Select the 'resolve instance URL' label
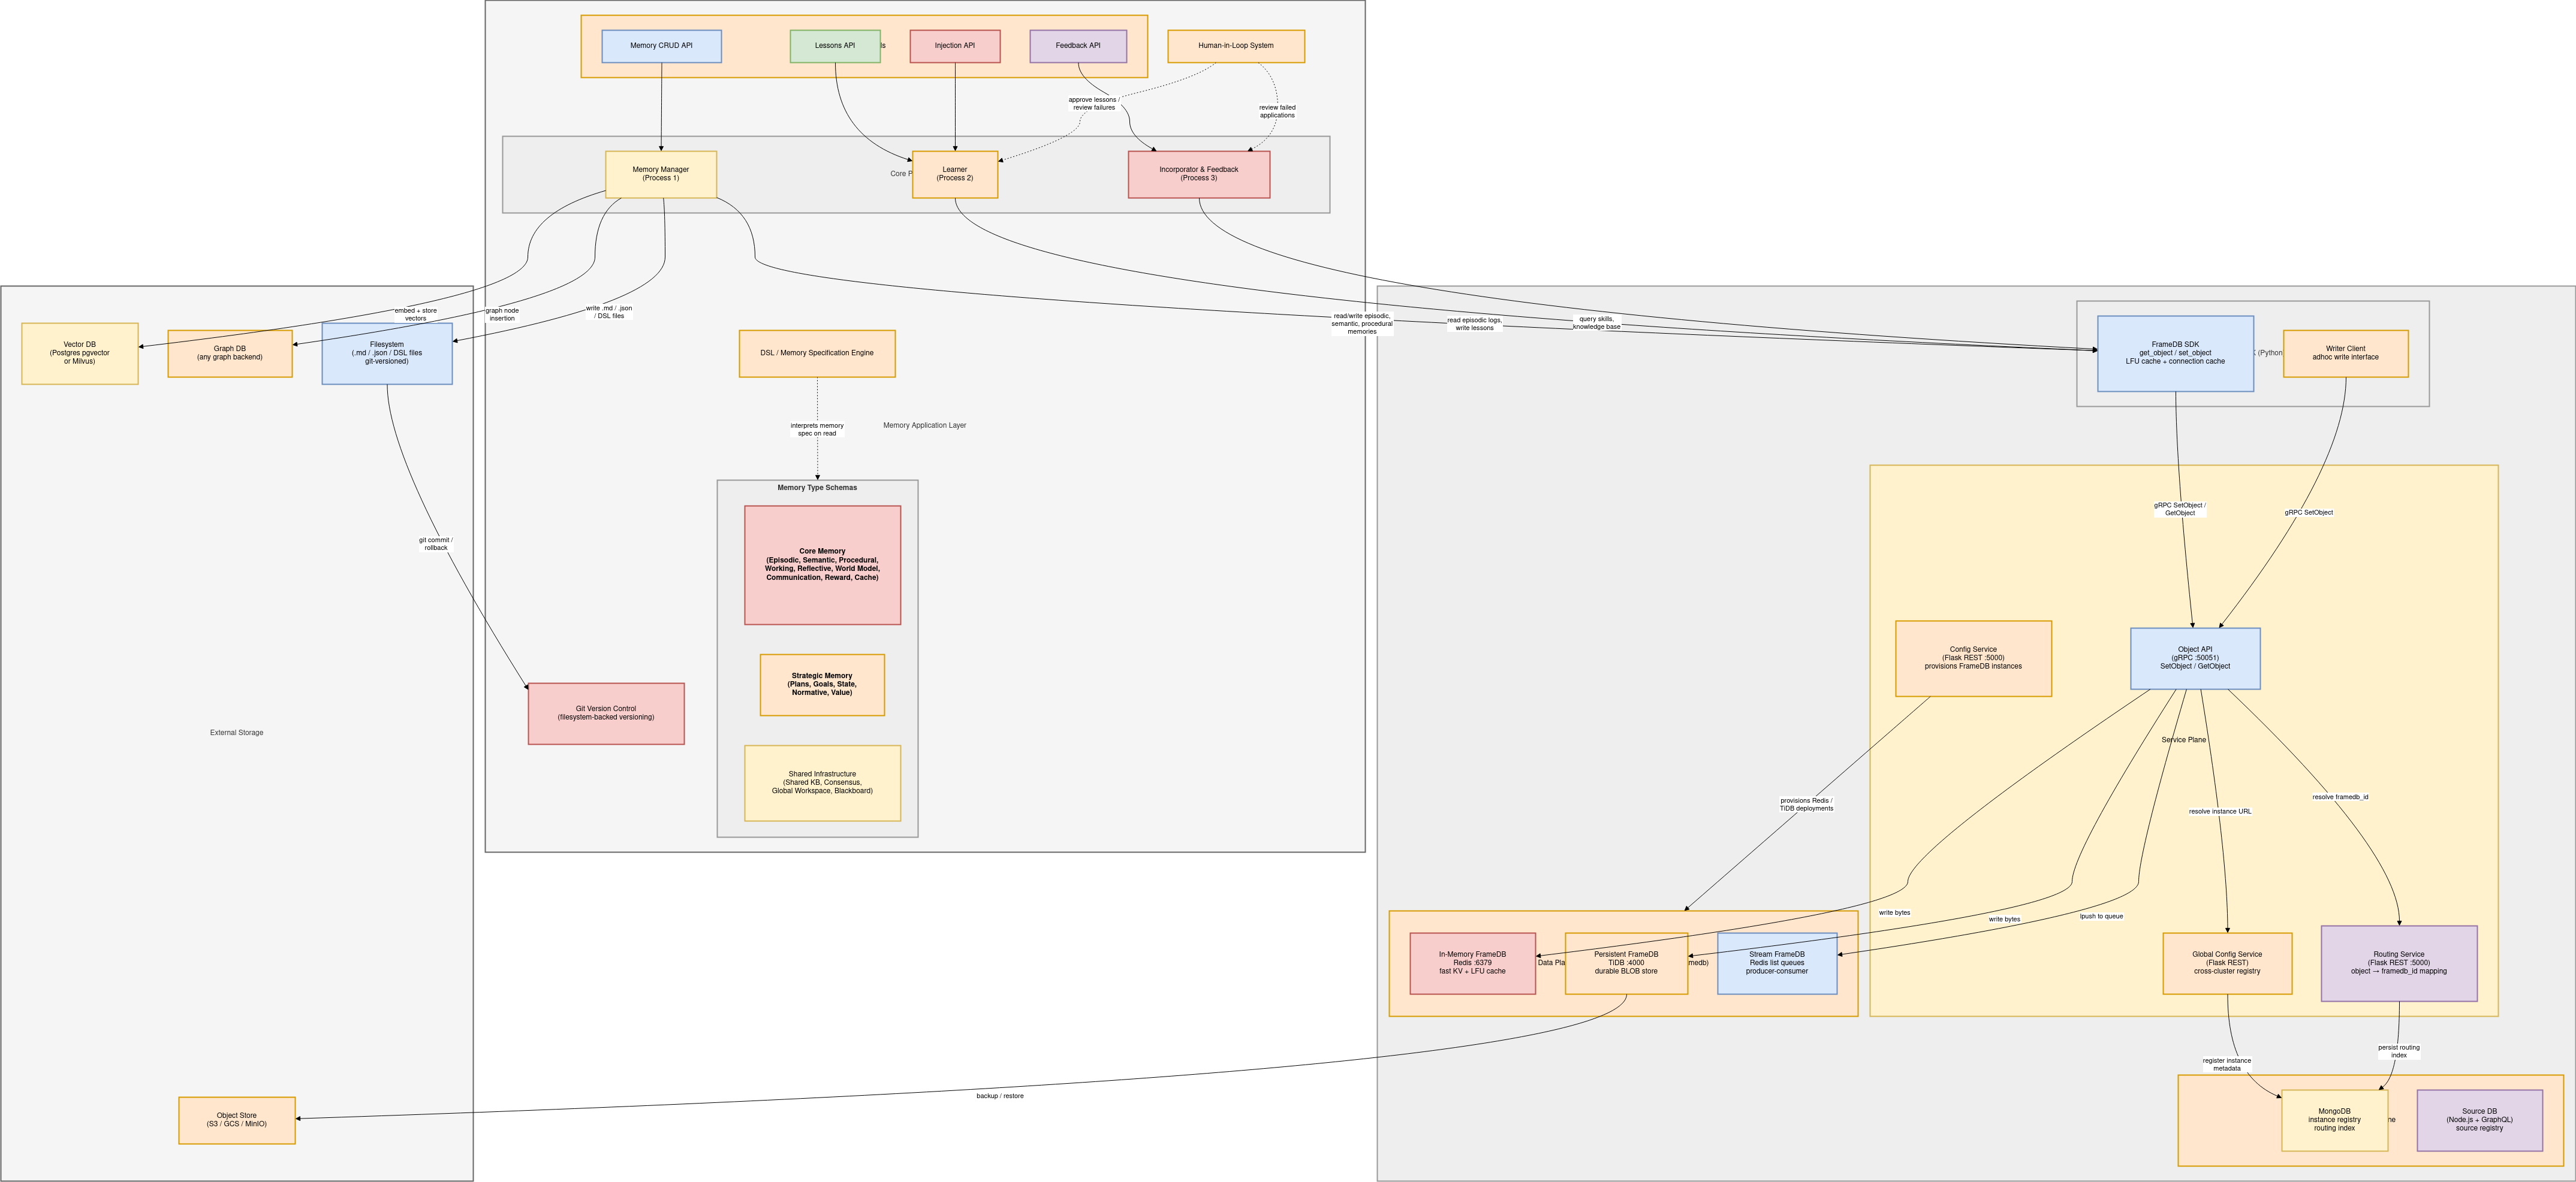 click(2220, 811)
